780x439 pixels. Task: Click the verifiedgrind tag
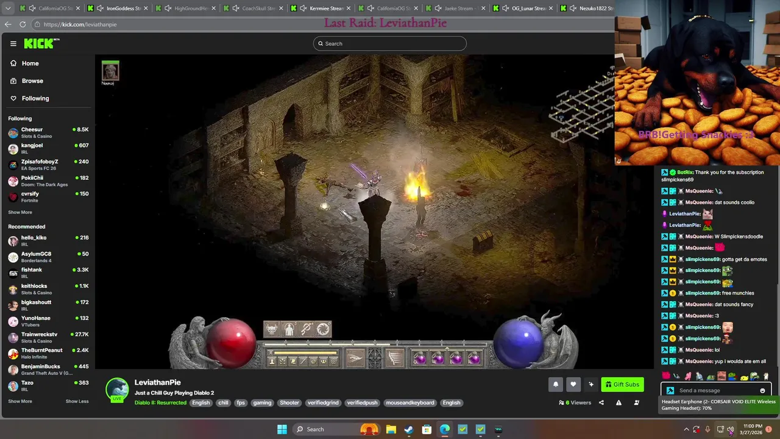coord(323,402)
